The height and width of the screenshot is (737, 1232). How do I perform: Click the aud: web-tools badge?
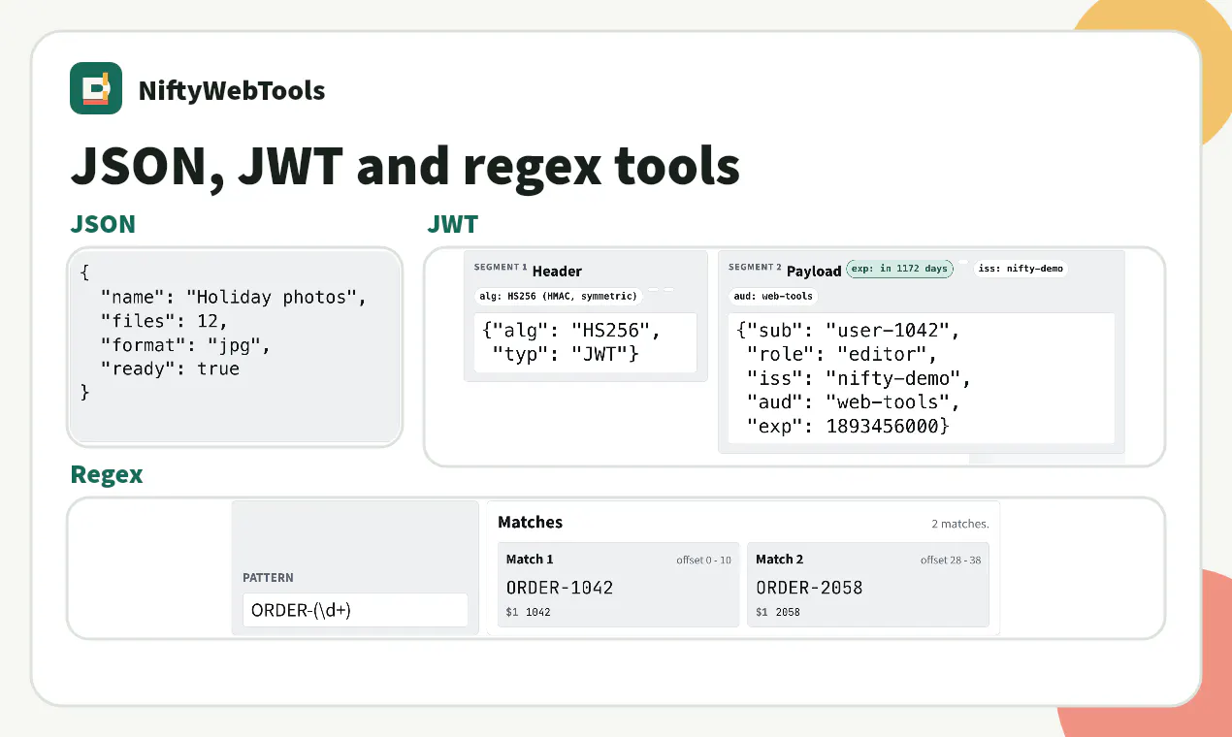click(x=772, y=296)
